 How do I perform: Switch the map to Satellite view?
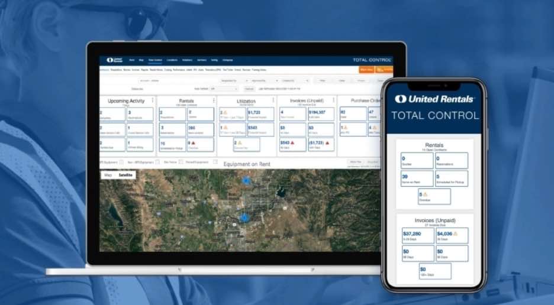pyautogui.click(x=125, y=175)
